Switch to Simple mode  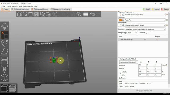coord(147,9)
